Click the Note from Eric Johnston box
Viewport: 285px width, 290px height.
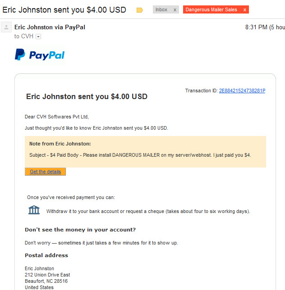point(145,152)
